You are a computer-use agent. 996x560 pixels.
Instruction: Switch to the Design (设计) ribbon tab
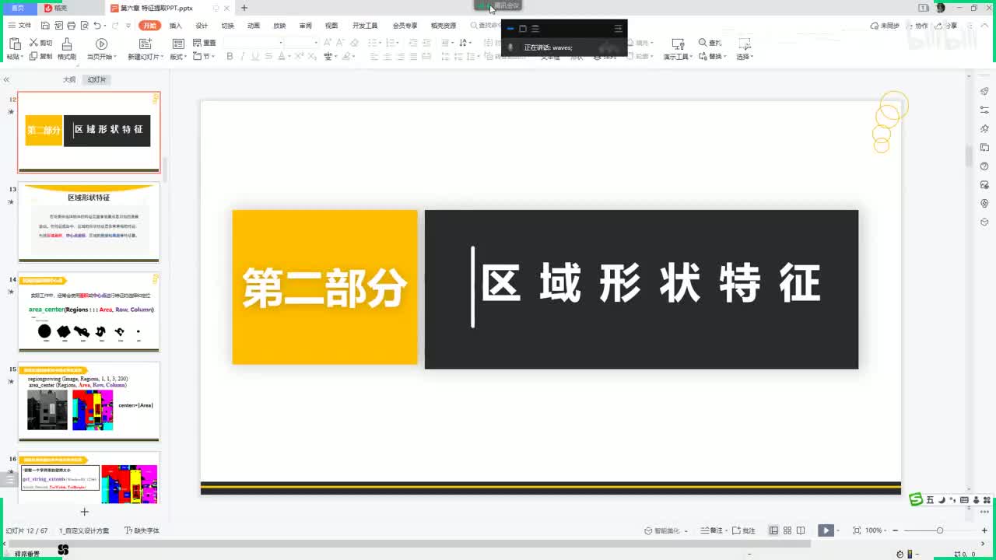202,26
